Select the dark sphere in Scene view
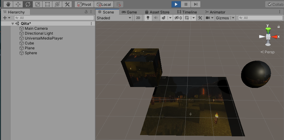 click(256, 74)
